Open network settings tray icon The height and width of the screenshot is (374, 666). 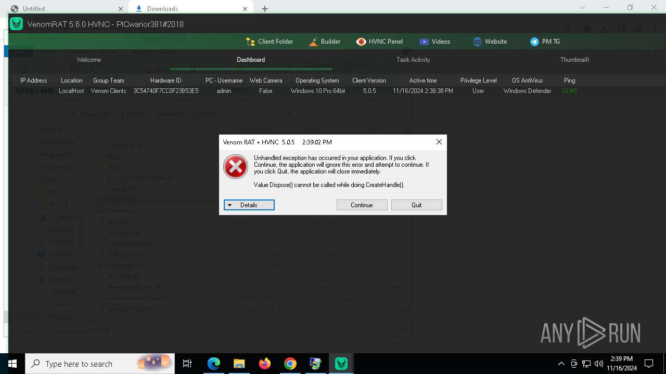click(x=586, y=364)
